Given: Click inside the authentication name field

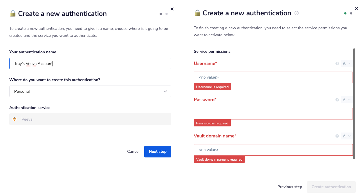Looking at the screenshot, I should coord(90,63).
